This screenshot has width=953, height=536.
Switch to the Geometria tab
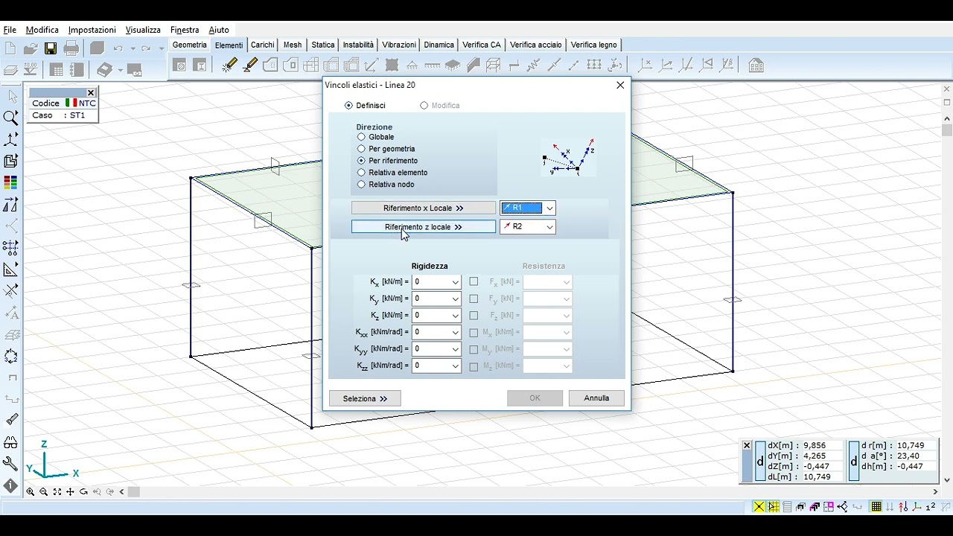pos(189,45)
